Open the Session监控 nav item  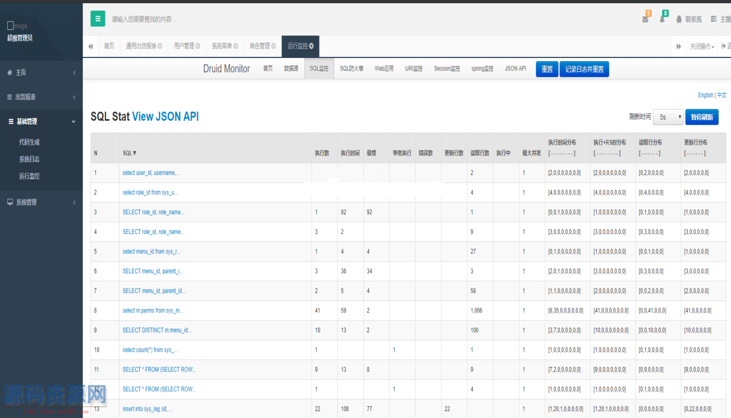pyautogui.click(x=447, y=68)
